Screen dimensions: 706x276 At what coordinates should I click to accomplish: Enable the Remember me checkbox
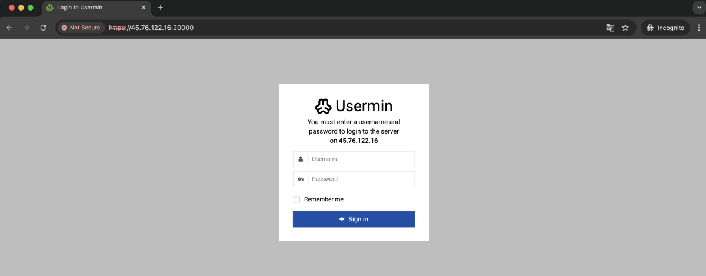(297, 199)
